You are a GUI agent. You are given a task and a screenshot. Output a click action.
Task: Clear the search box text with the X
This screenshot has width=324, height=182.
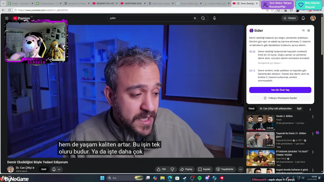[x=195, y=18]
